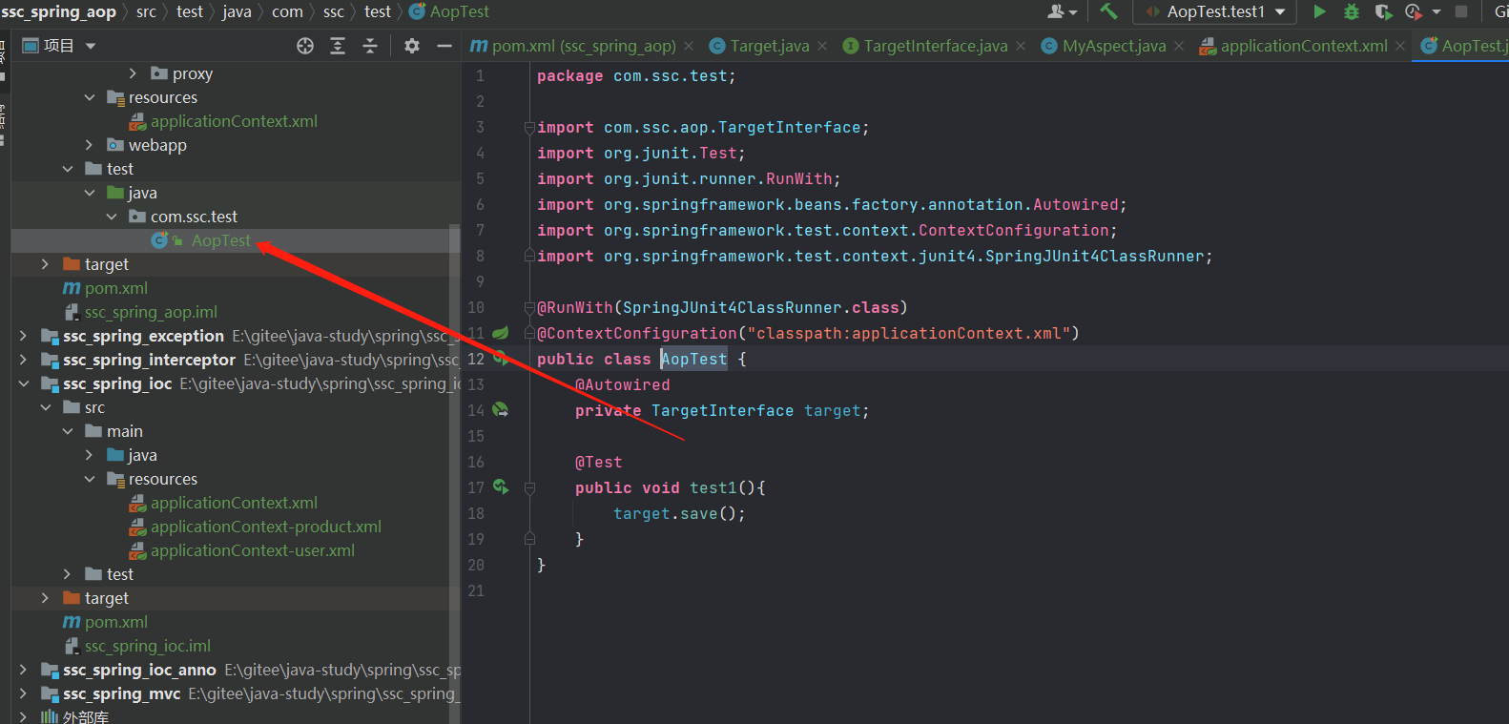Close the MyAspect.java tab
Screen dimensions: 1509x724
[1179, 46]
